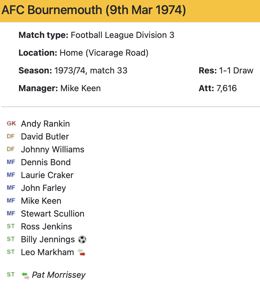Viewport: 260px width, 290px height.
Task: Click the Football League Division 3 match type
Action: click(x=122, y=35)
